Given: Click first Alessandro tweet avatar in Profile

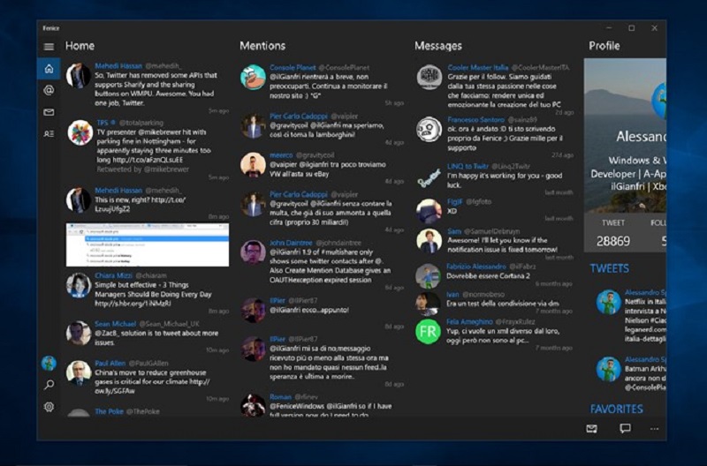Looking at the screenshot, I should 608,302.
